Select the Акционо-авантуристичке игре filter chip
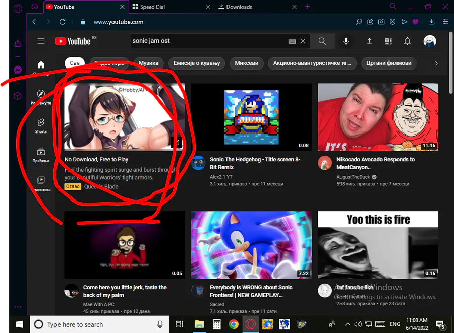The image size is (454, 333). coord(312,63)
